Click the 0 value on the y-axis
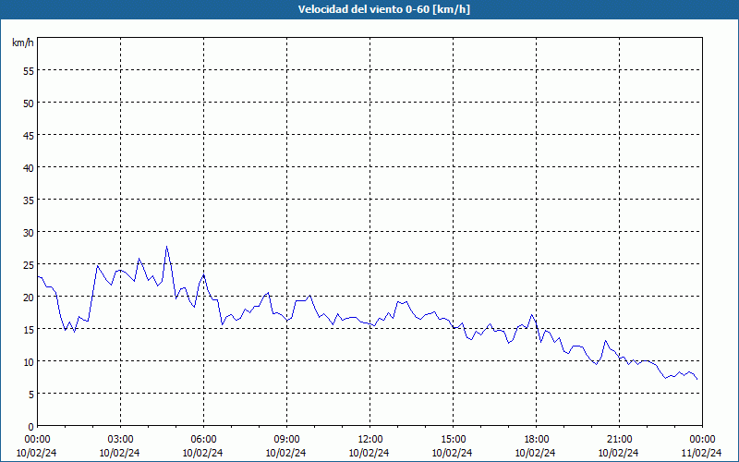 click(x=31, y=427)
